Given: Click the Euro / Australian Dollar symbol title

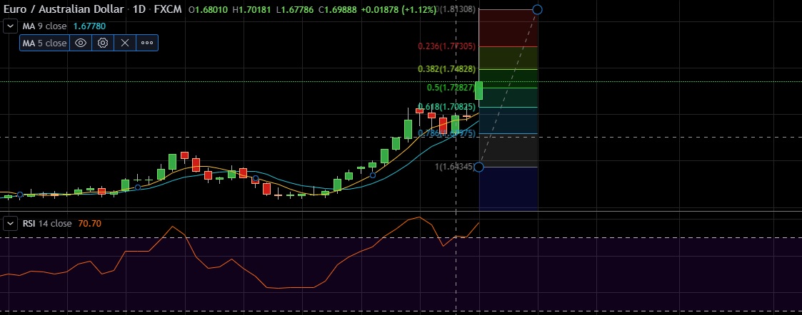Looking at the screenshot, I should pos(64,9).
